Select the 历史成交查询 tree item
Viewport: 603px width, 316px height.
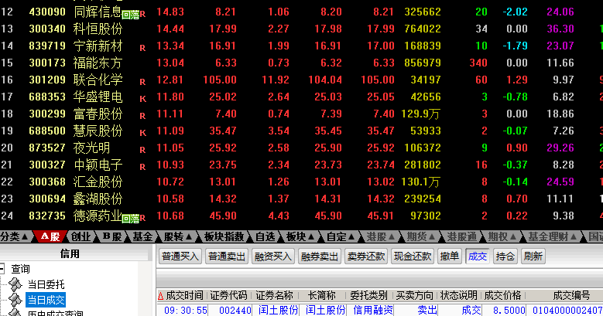(55, 313)
